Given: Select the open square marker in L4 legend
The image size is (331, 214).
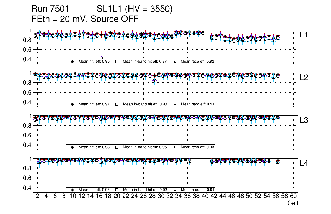Looking at the screenshot, I should coord(117,190).
